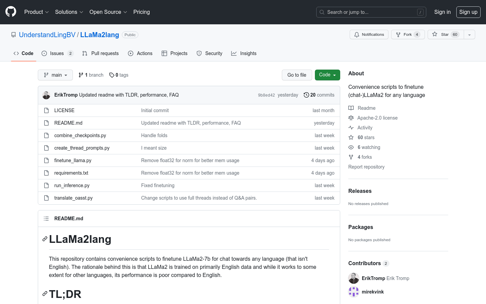Click the Sign up button
Image resolution: width=486 pixels, height=304 pixels.
(468, 12)
